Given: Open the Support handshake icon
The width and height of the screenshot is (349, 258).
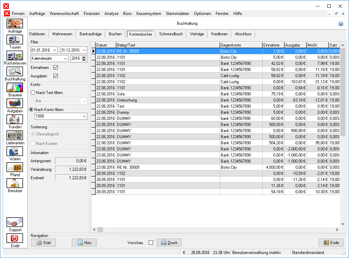Looking at the screenshot, I should click(15, 222).
